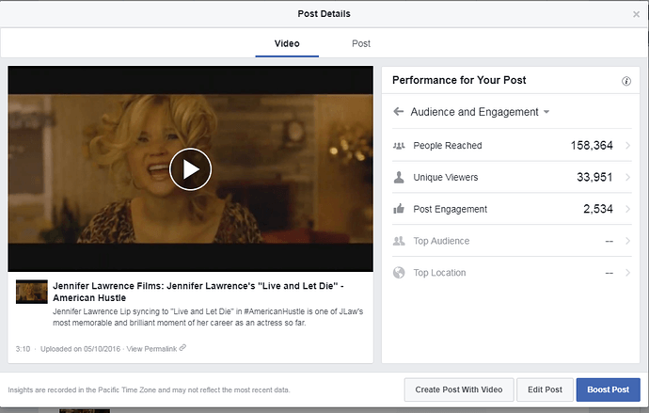Expand the Unique Viewers row chevron
The width and height of the screenshot is (649, 413).
627,178
